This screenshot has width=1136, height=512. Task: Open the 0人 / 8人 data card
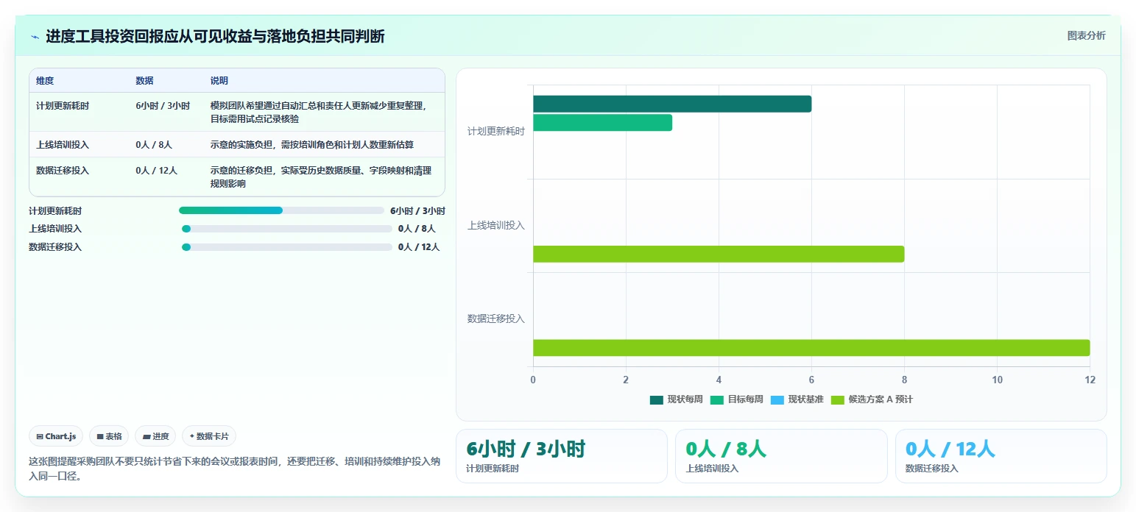[781, 456]
